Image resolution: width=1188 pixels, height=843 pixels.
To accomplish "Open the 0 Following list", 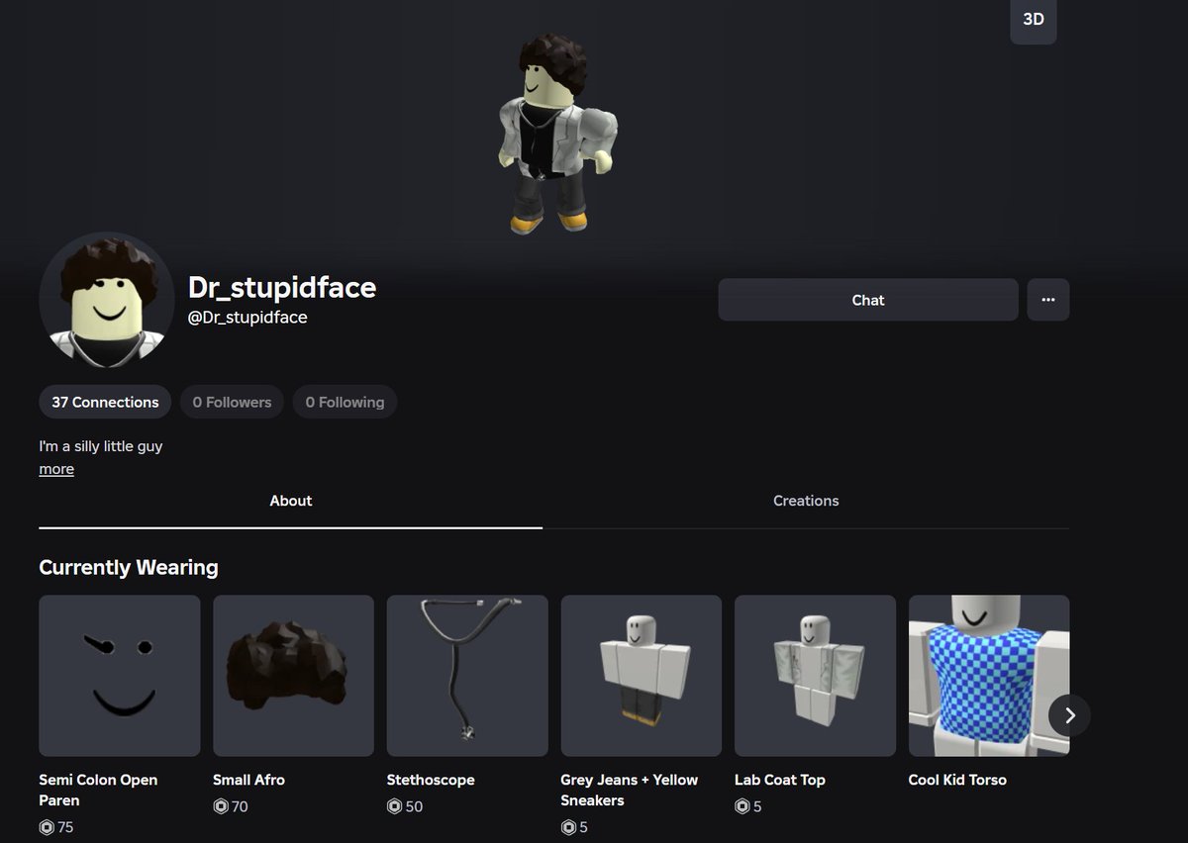I will [345, 402].
